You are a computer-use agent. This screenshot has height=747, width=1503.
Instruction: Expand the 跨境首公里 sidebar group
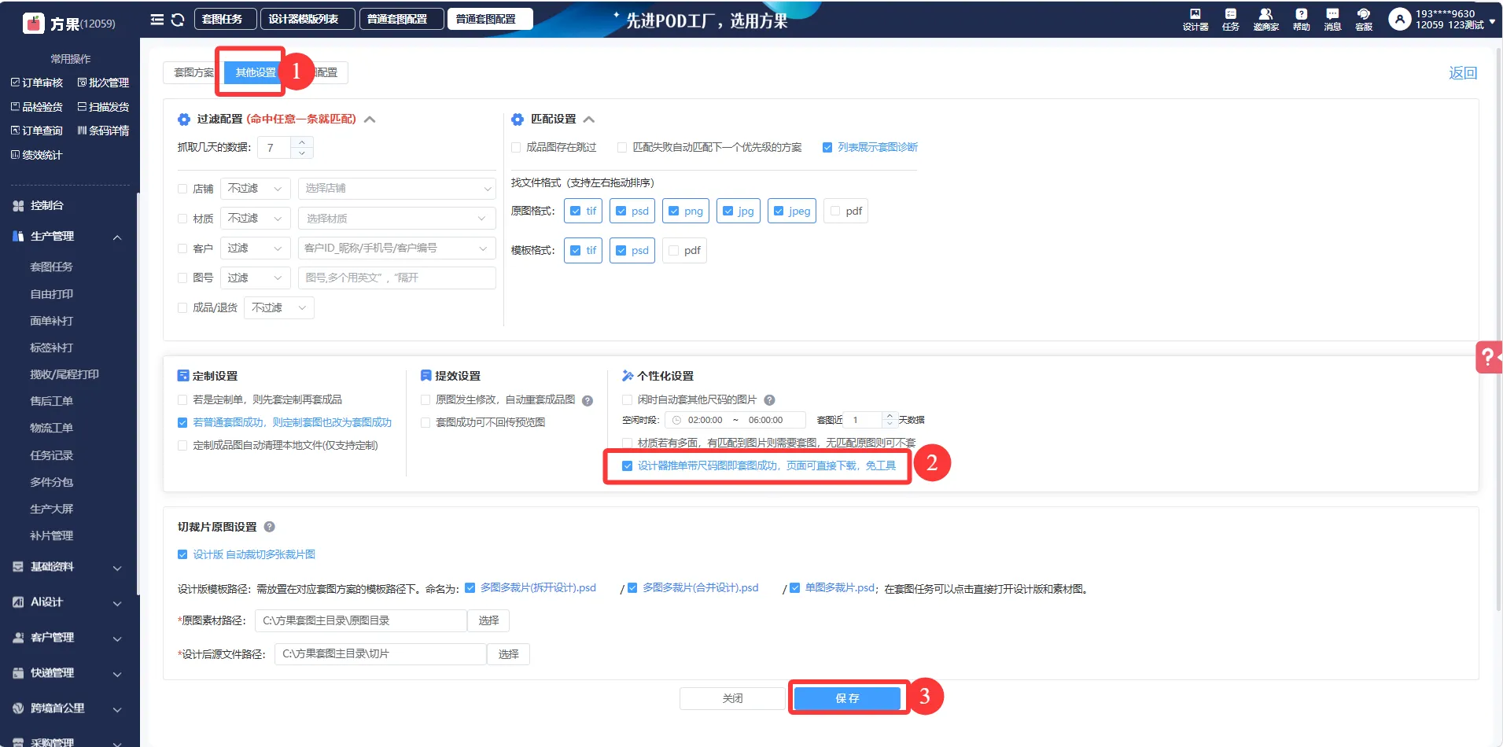coord(117,709)
